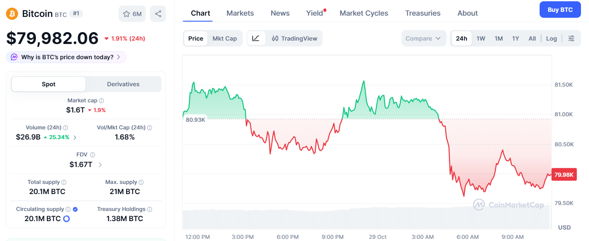Expand the FDV chevron arrow
The image size is (589, 241).
coord(100,164)
